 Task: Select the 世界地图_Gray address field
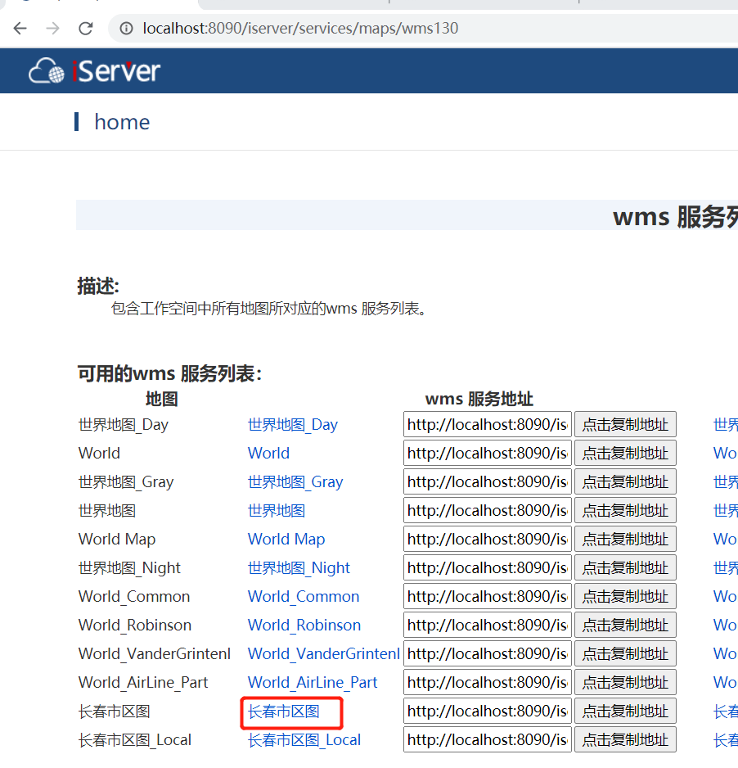[488, 481]
